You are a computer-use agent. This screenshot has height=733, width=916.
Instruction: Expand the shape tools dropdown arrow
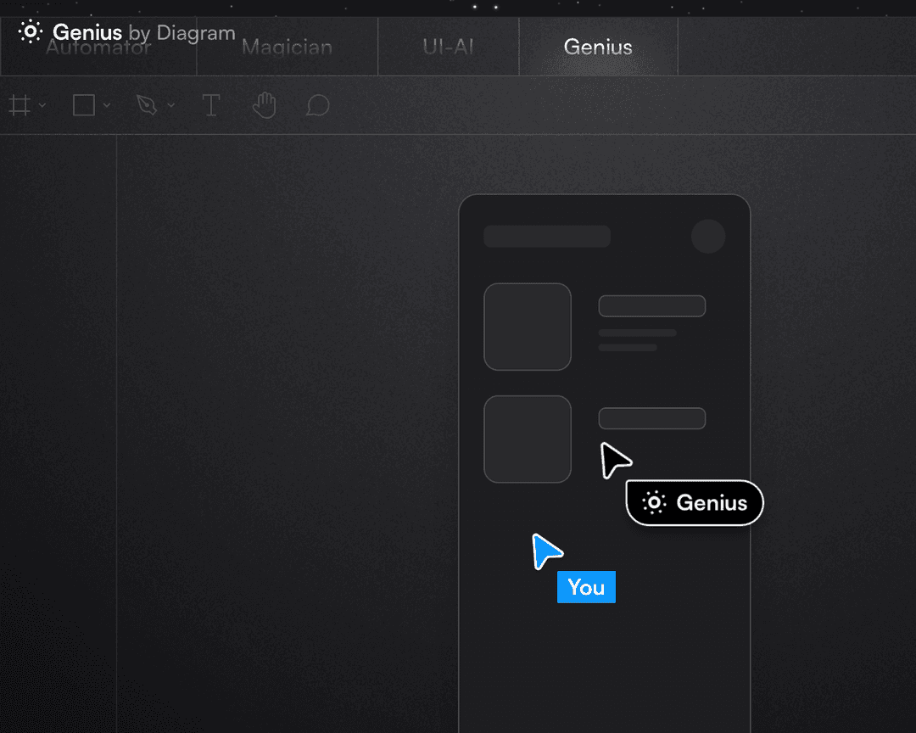pyautogui.click(x=106, y=106)
